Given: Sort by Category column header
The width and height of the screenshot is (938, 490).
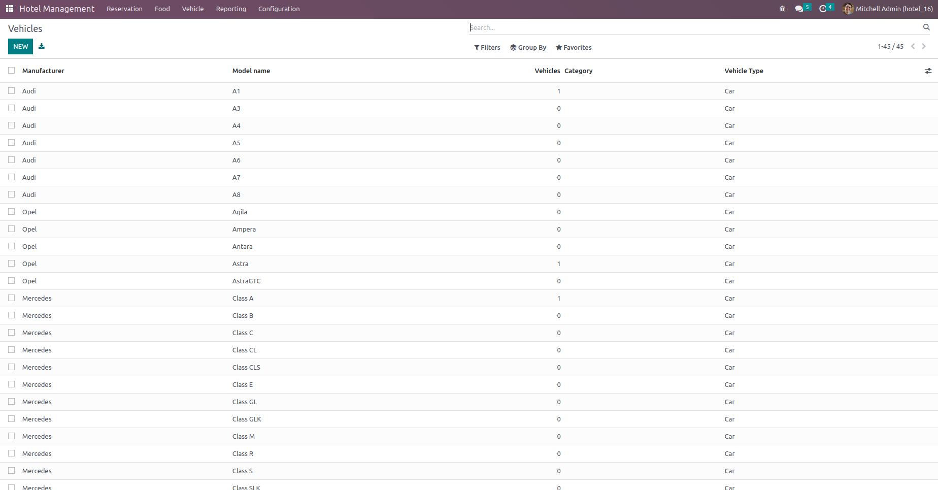Looking at the screenshot, I should pyautogui.click(x=579, y=71).
